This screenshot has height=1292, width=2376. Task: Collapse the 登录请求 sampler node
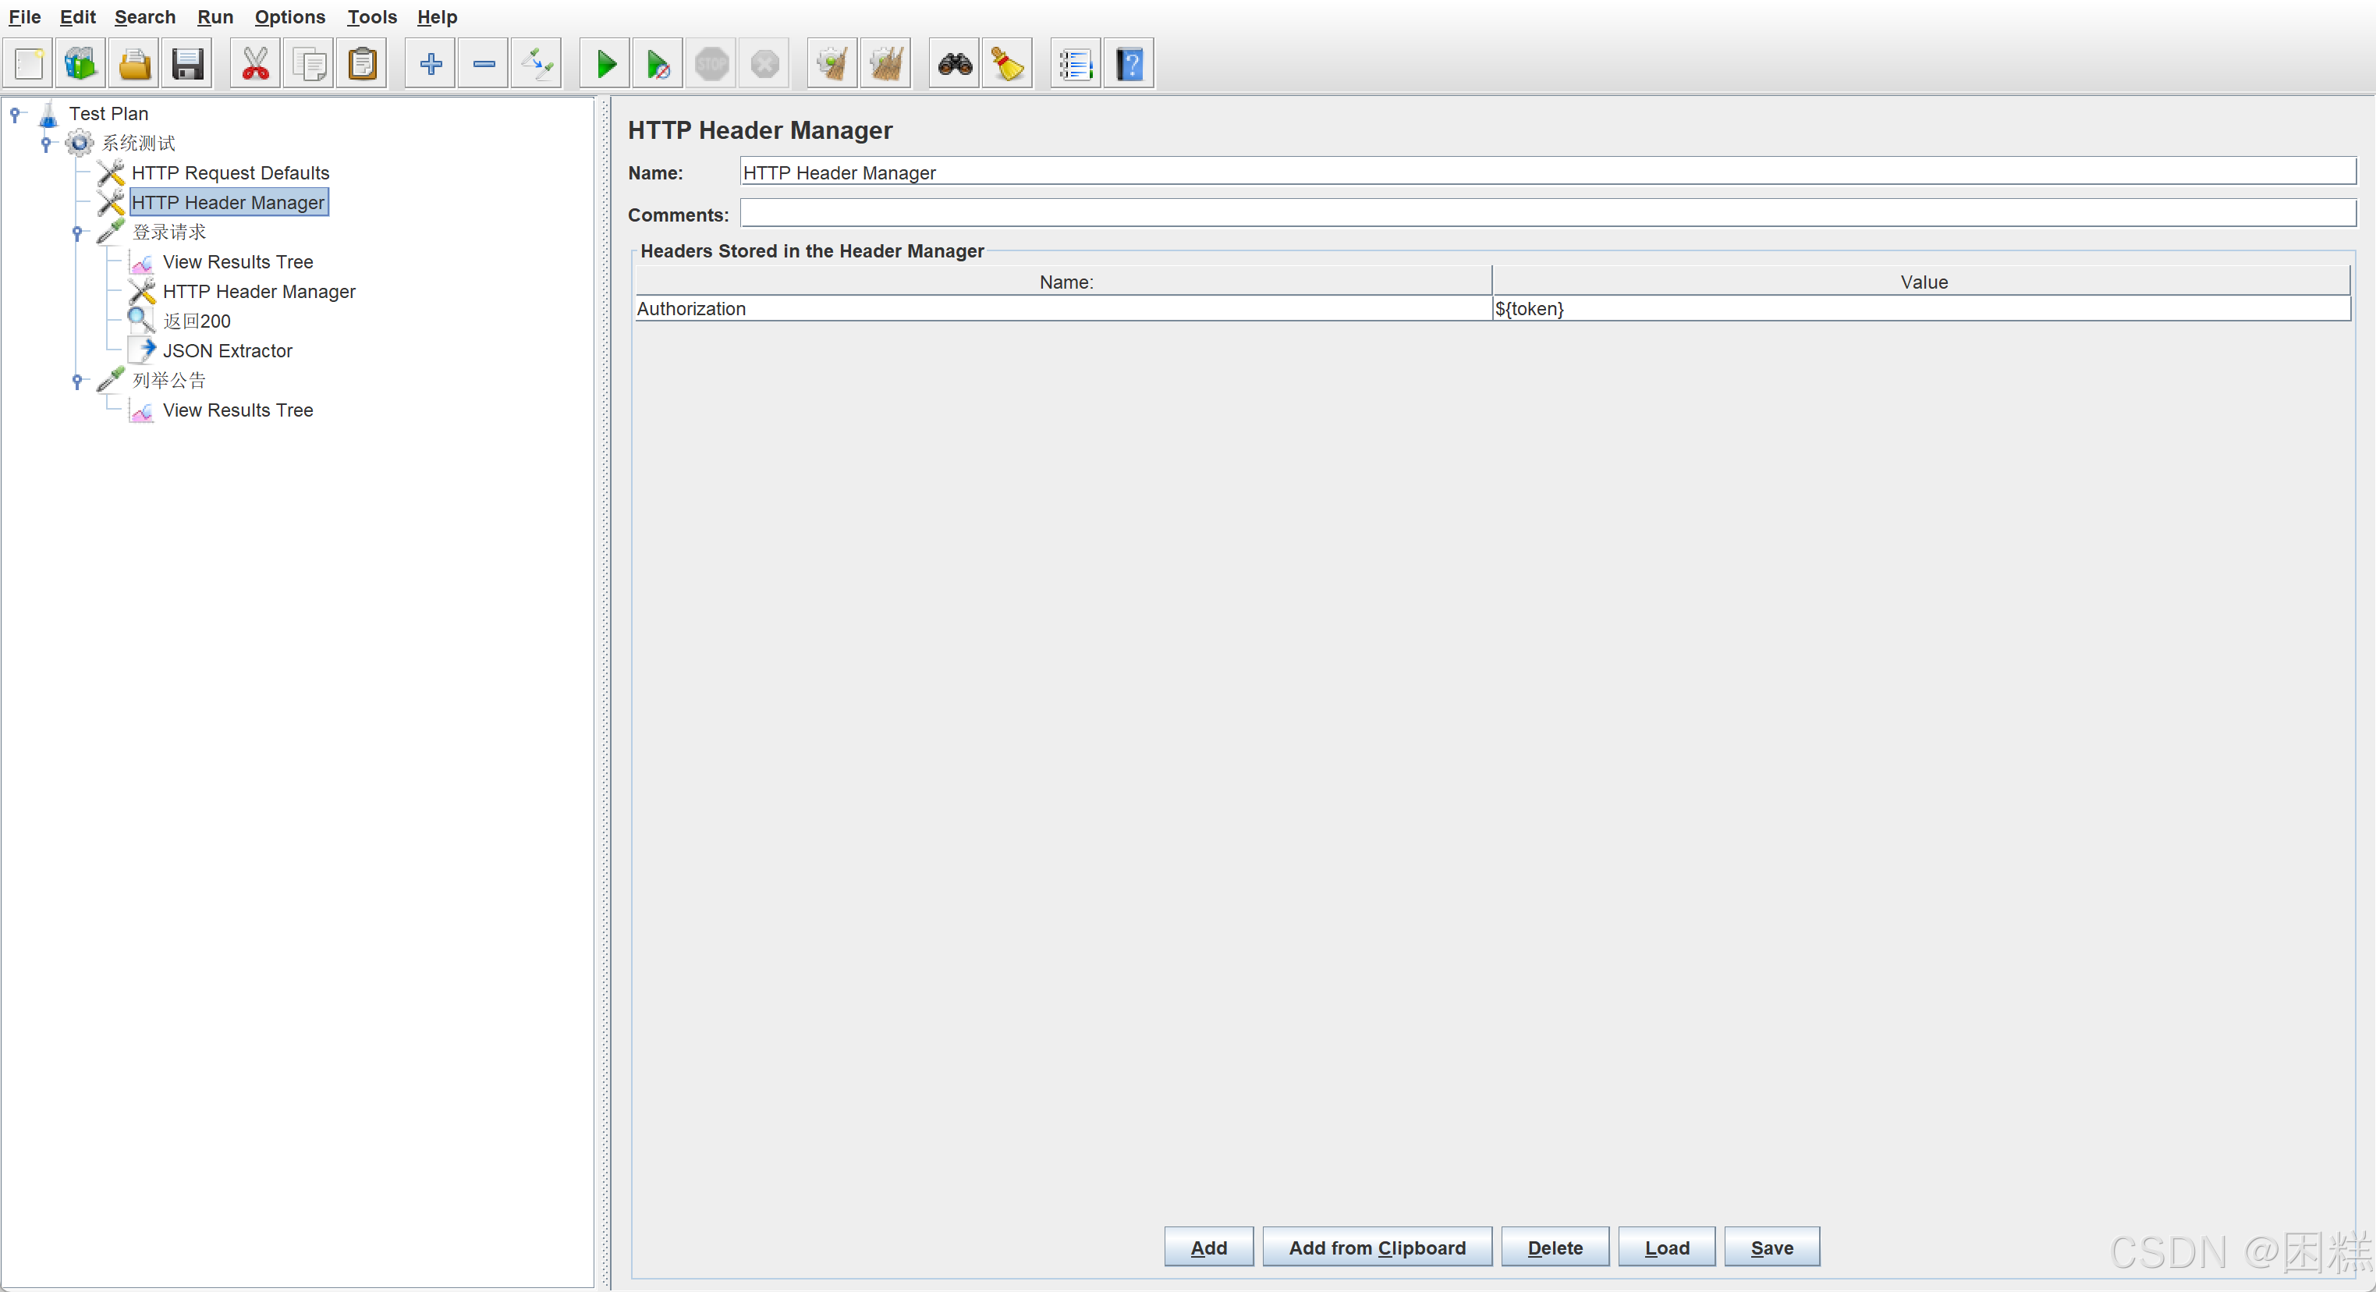point(77,232)
